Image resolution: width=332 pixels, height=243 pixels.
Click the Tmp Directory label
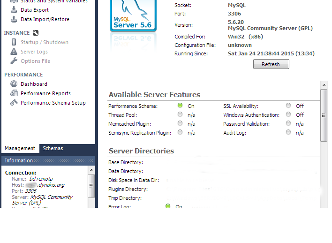click(x=125, y=198)
